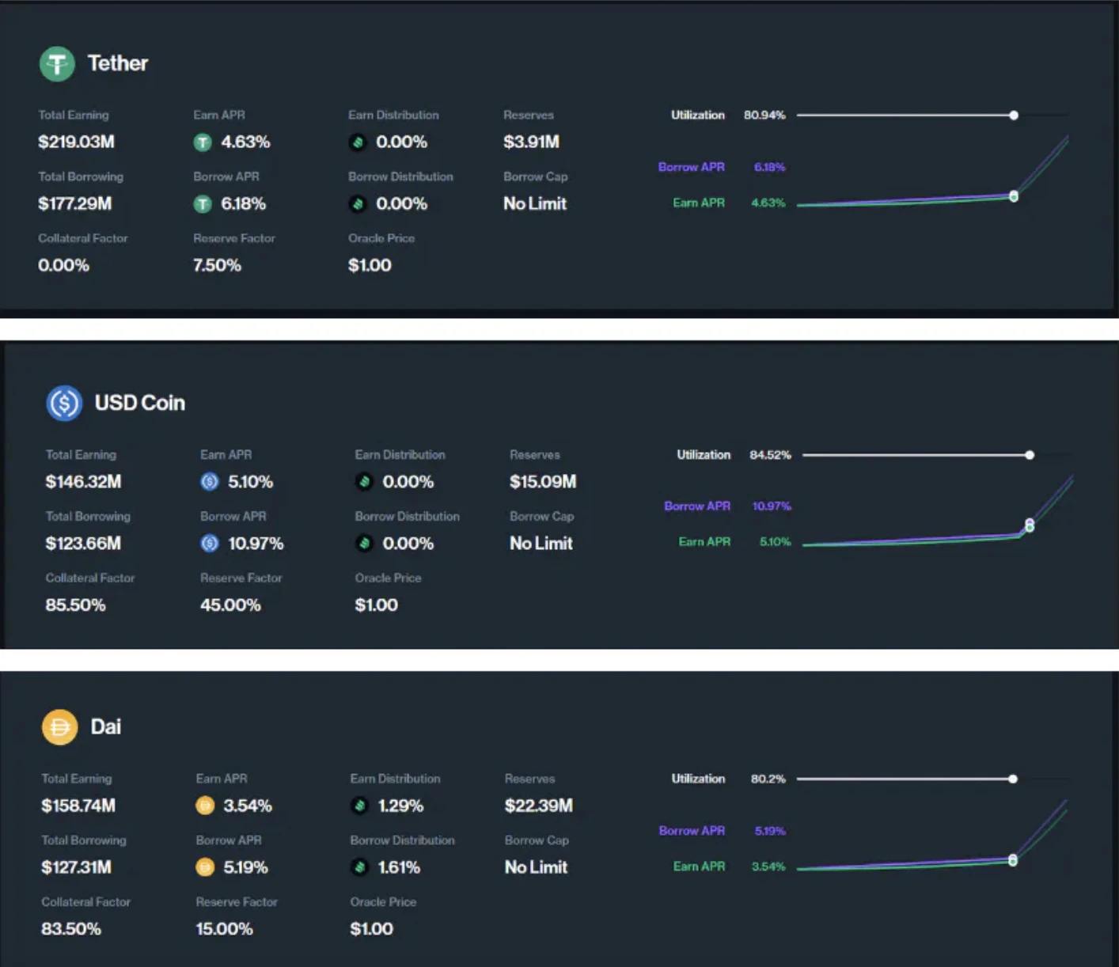
Task: Select the USDC token icon beside Borrow APR 10.97%
Action: [x=210, y=544]
